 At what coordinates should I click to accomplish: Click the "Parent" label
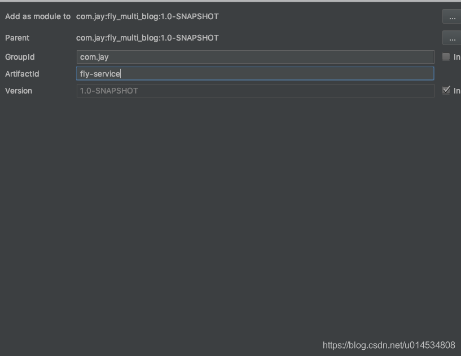(x=17, y=38)
